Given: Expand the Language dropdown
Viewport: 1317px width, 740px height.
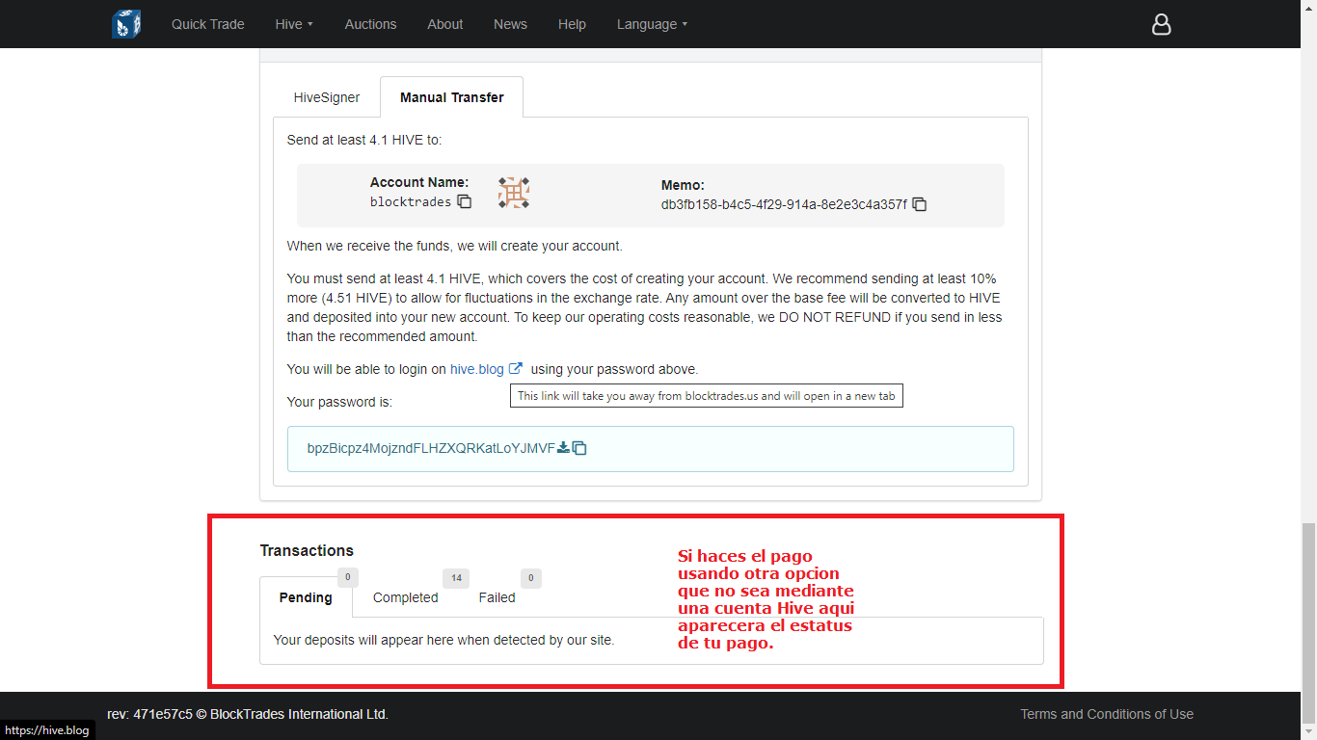Looking at the screenshot, I should tap(653, 24).
